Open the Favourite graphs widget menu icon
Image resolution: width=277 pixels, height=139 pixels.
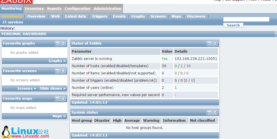tap(57, 43)
